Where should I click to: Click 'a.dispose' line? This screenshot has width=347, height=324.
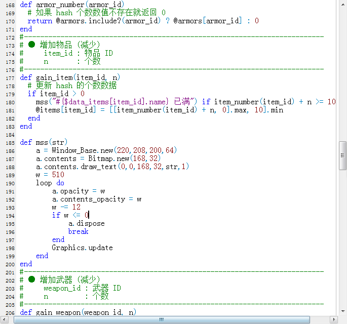(x=87, y=224)
